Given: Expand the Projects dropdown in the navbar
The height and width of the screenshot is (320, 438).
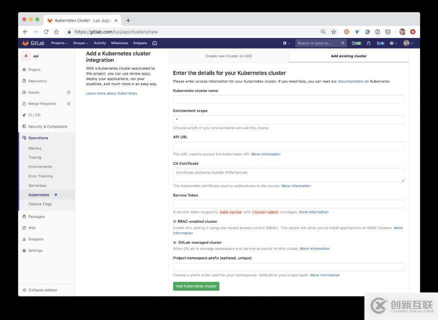Looking at the screenshot, I should [x=60, y=43].
